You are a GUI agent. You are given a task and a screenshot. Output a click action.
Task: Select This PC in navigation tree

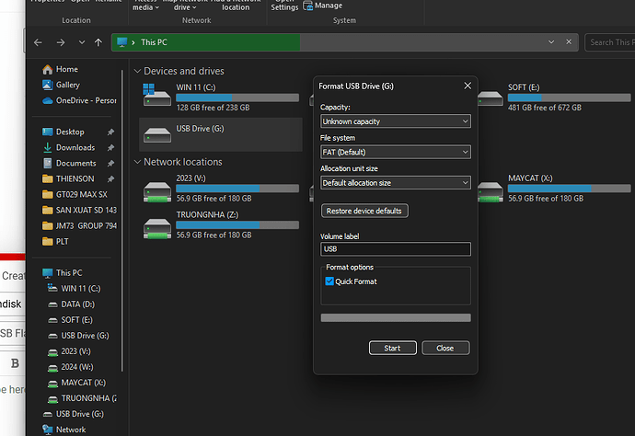[63, 273]
